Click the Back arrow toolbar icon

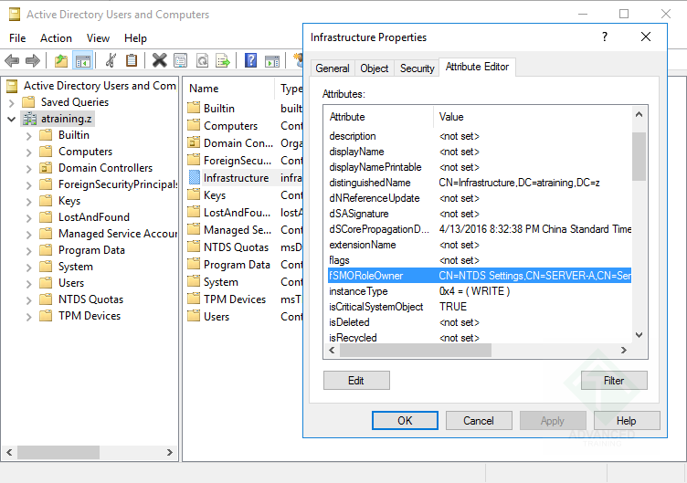pyautogui.click(x=12, y=60)
